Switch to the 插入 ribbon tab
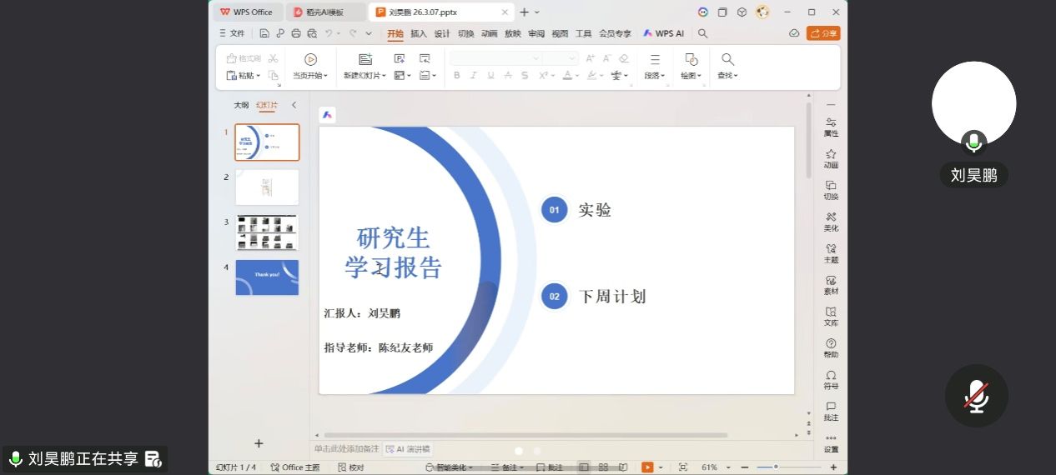 point(419,33)
